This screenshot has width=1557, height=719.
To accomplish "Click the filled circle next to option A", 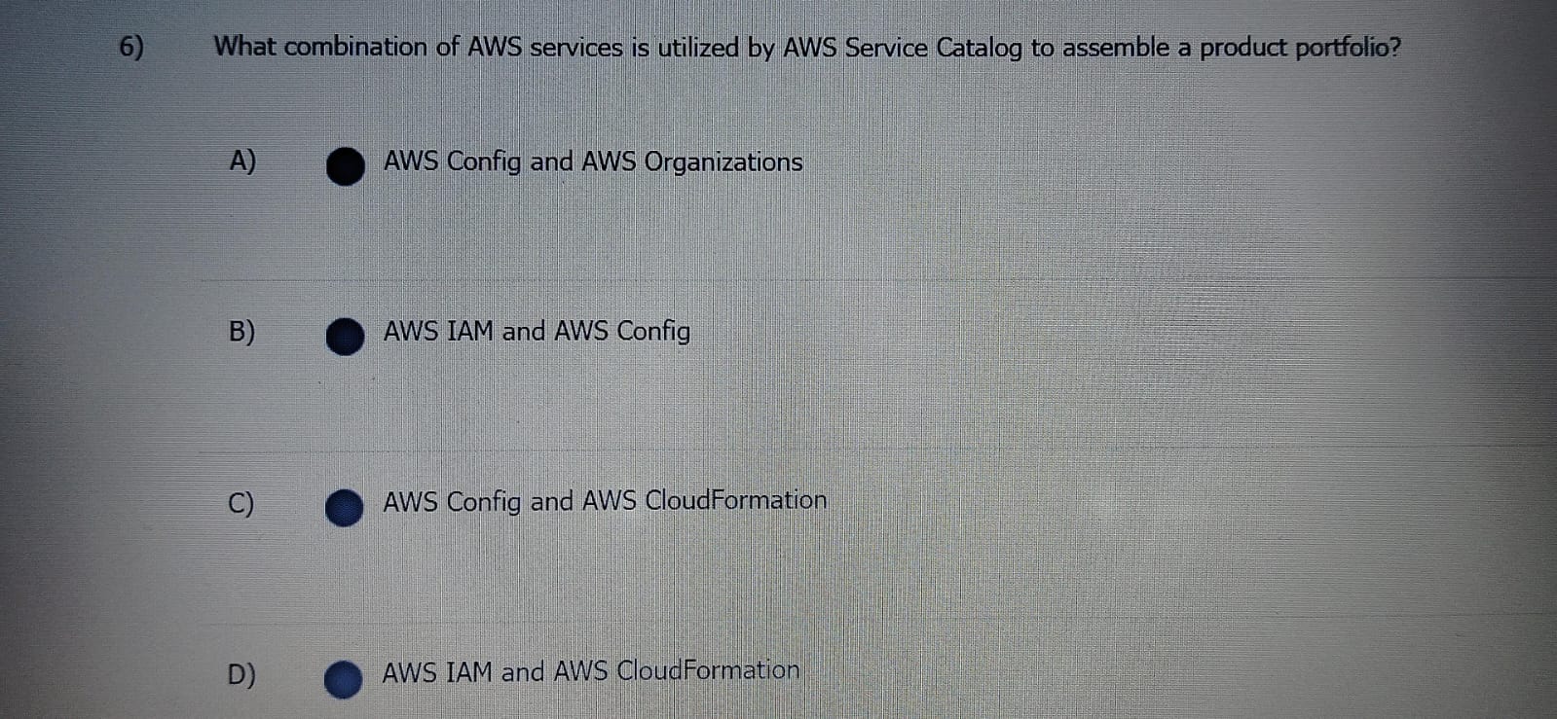I will pyautogui.click(x=346, y=167).
